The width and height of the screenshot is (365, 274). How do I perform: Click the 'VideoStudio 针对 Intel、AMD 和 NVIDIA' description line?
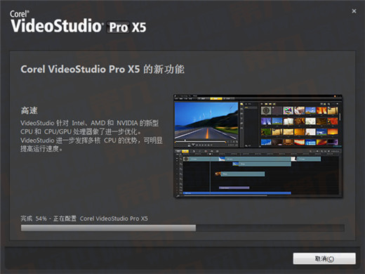pos(90,123)
